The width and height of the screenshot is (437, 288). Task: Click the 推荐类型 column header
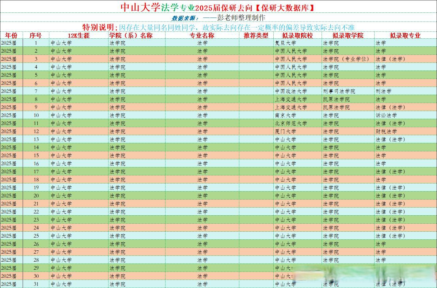256,35
